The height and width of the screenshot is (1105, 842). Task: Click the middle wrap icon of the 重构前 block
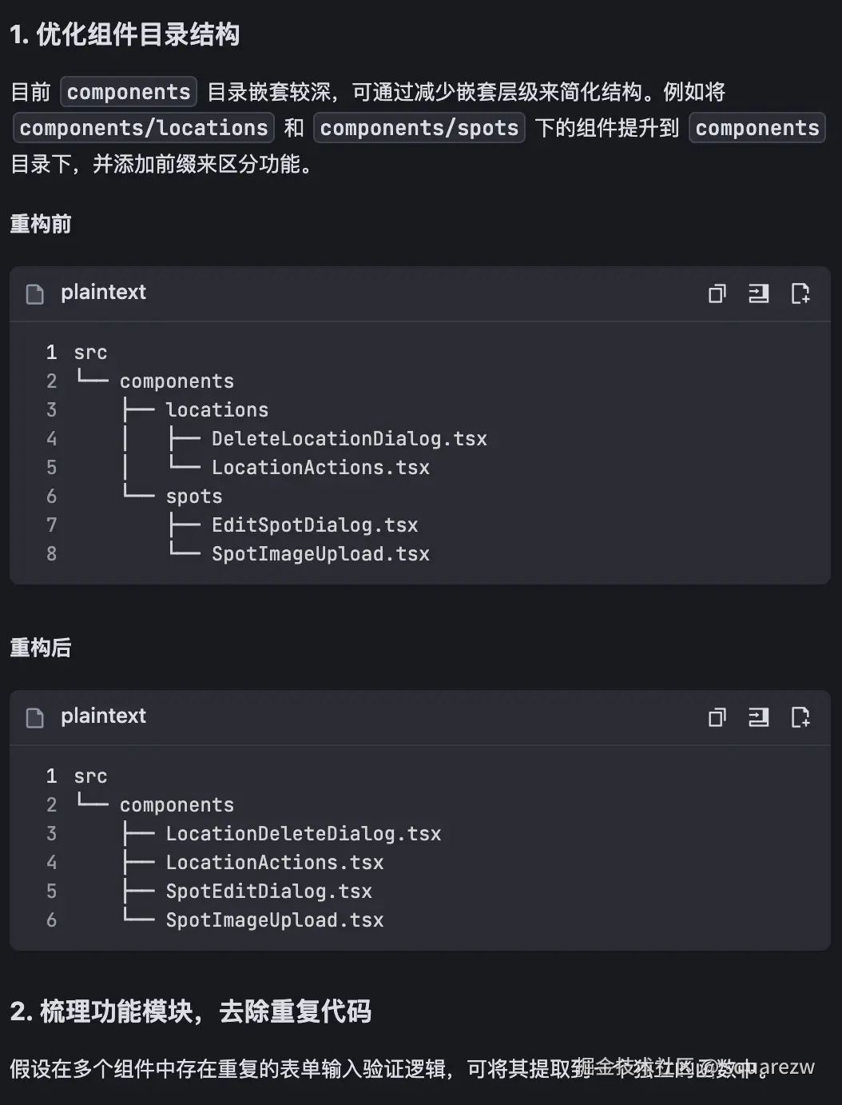758,293
